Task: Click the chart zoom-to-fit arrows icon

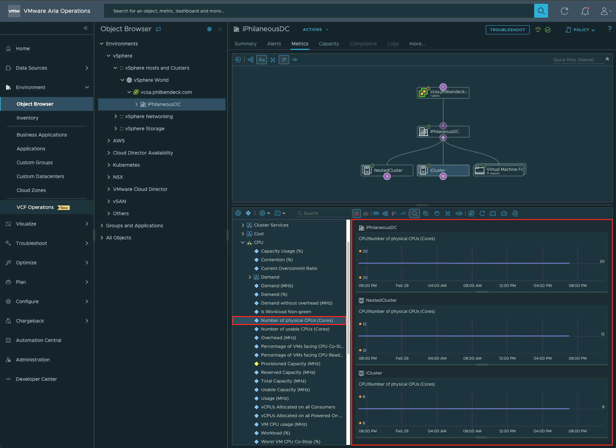Action: [448, 213]
